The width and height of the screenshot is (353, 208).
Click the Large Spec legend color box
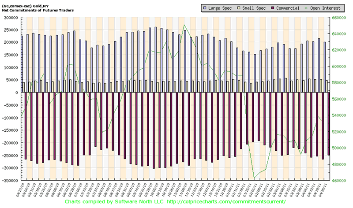click(205, 8)
